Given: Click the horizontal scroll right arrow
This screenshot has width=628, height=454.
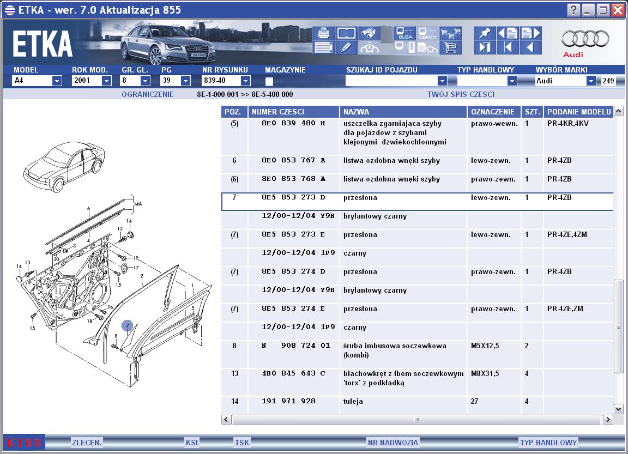Looking at the screenshot, I should [x=608, y=420].
